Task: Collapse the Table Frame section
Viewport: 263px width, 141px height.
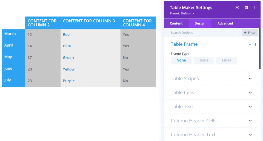Action: [x=250, y=44]
